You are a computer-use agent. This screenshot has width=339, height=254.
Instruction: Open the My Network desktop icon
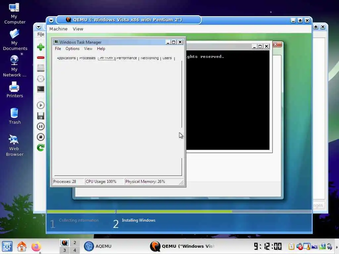coord(14,66)
